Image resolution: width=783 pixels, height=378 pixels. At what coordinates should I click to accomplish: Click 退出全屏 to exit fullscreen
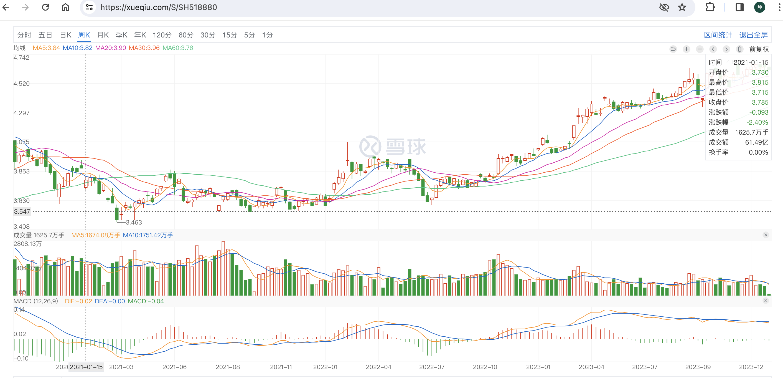click(x=753, y=35)
